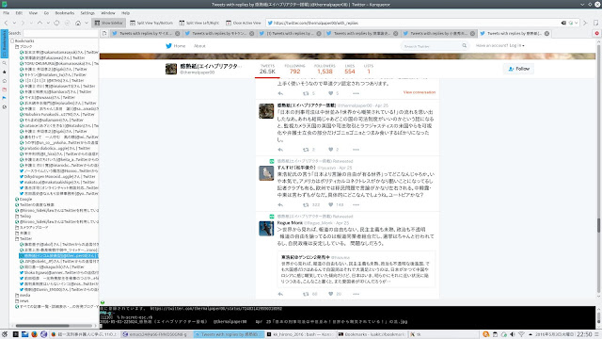This screenshot has height=339, width=602.
Task: Click the bookmark icon at toolbar end
Action: point(595,23)
